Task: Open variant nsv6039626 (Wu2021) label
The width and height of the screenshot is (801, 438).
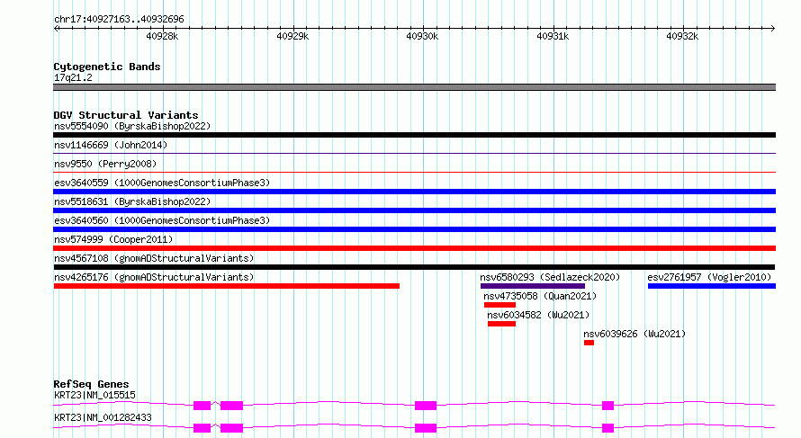Action: click(634, 334)
